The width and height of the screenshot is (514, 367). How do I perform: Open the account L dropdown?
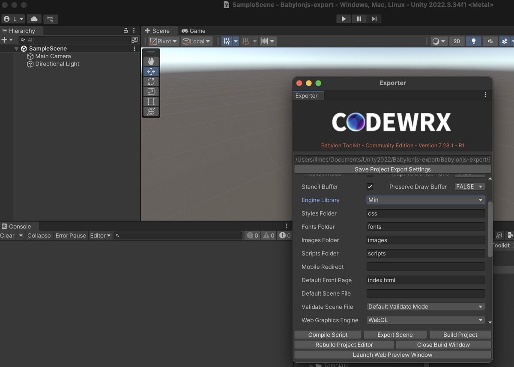(x=13, y=19)
